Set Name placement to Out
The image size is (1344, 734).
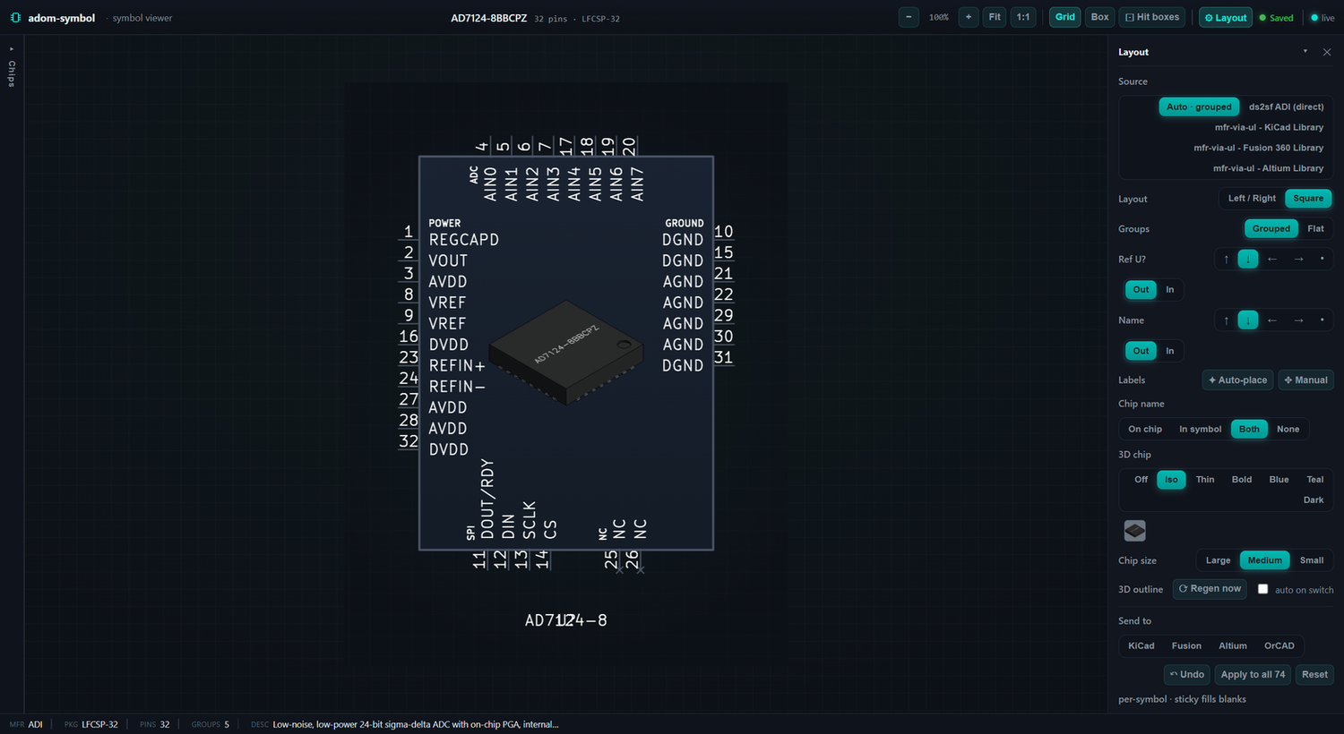(x=1141, y=351)
